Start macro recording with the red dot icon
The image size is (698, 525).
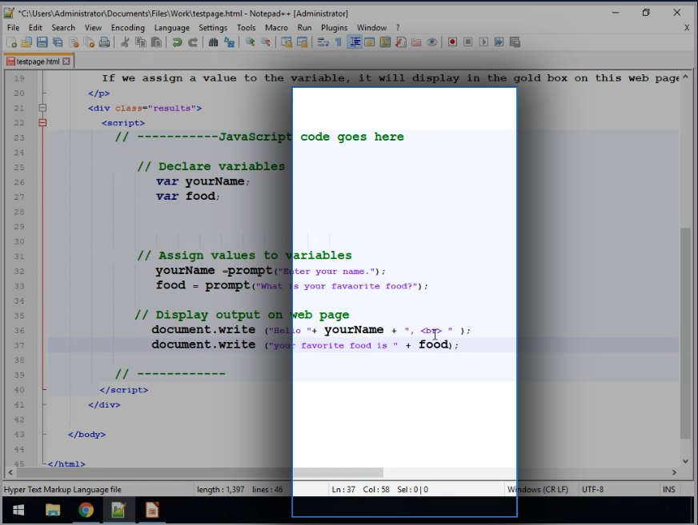pyautogui.click(x=452, y=42)
